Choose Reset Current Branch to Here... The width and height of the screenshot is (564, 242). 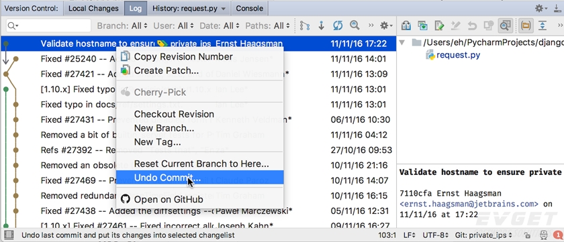pos(199,164)
